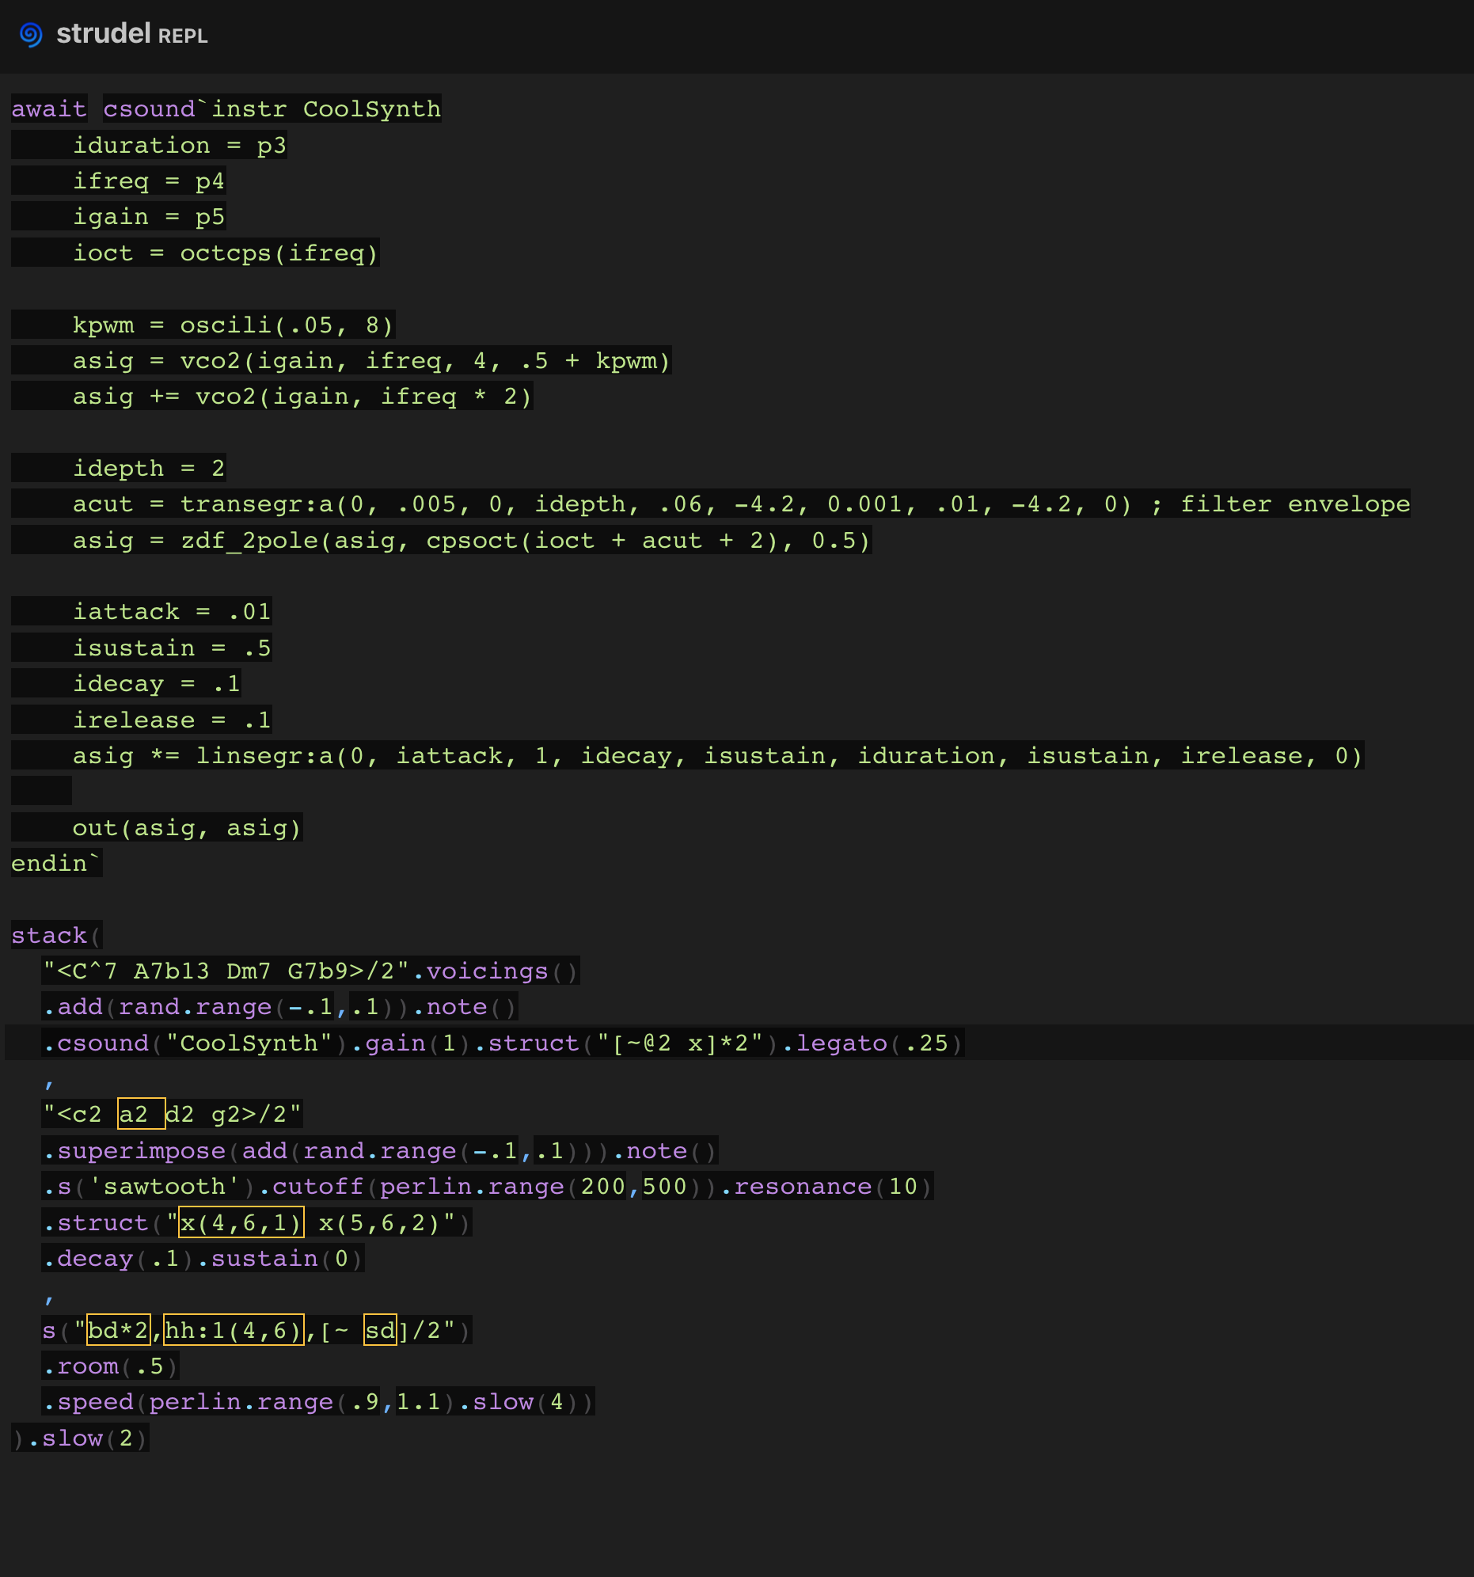The width and height of the screenshot is (1474, 1577).
Task: Click the highlighted 'bd*2' drum pattern
Action: pos(118,1329)
